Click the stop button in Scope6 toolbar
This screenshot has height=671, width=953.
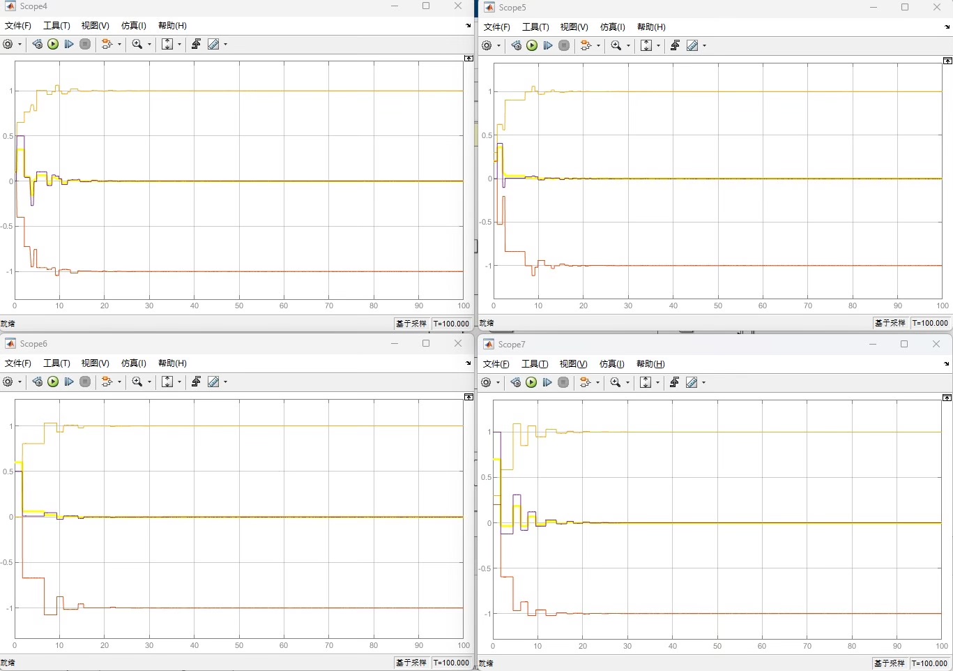click(85, 382)
